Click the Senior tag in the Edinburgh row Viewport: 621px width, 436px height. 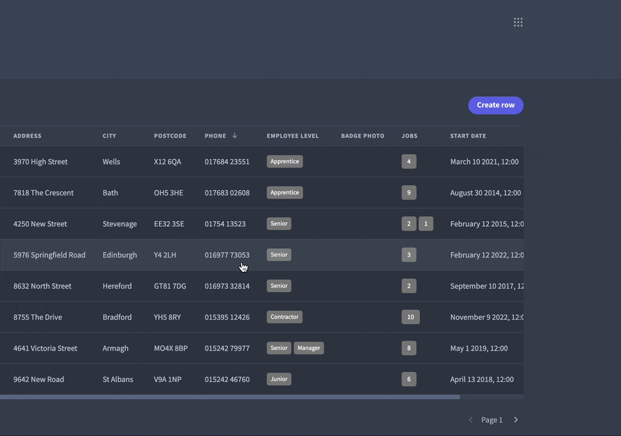click(278, 254)
